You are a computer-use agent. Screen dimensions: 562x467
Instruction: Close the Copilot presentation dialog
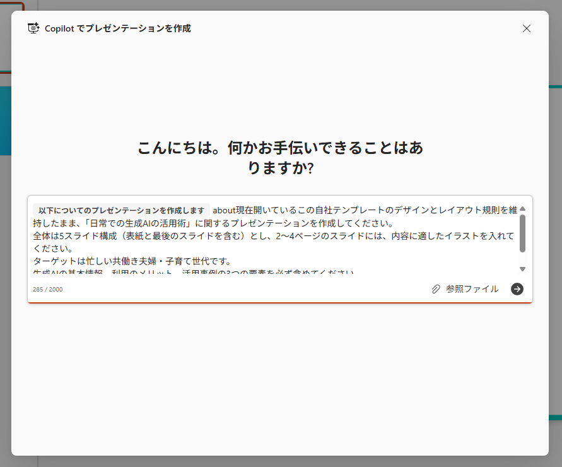pos(526,28)
